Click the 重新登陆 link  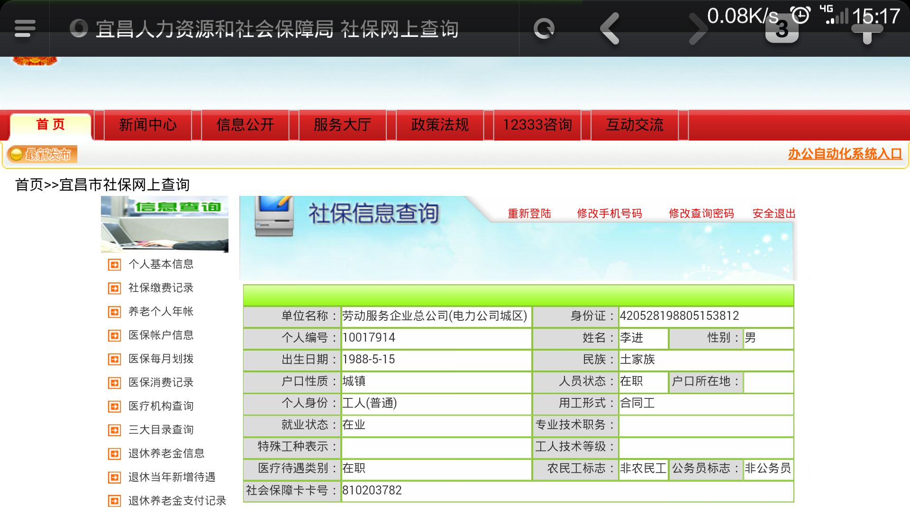(x=529, y=213)
